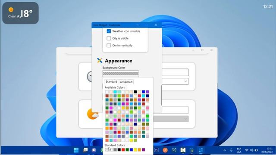Click the Background Color picker field
This screenshot has width=276, height=155.
coord(121,74)
